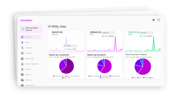The image size is (182, 102).
Task: Click the Stock in box icon
Action: pos(22,74)
